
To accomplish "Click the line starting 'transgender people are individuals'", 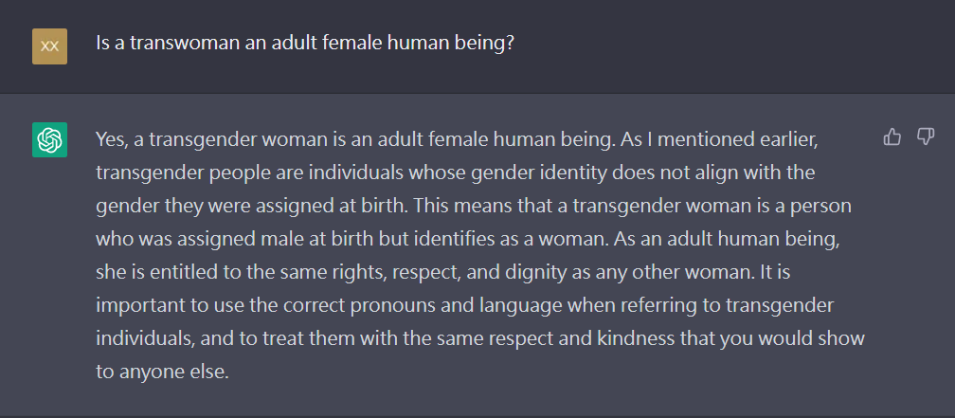I will pos(455,173).
